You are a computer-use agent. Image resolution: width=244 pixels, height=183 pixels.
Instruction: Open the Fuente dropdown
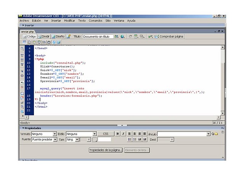pyautogui.click(x=44, y=140)
